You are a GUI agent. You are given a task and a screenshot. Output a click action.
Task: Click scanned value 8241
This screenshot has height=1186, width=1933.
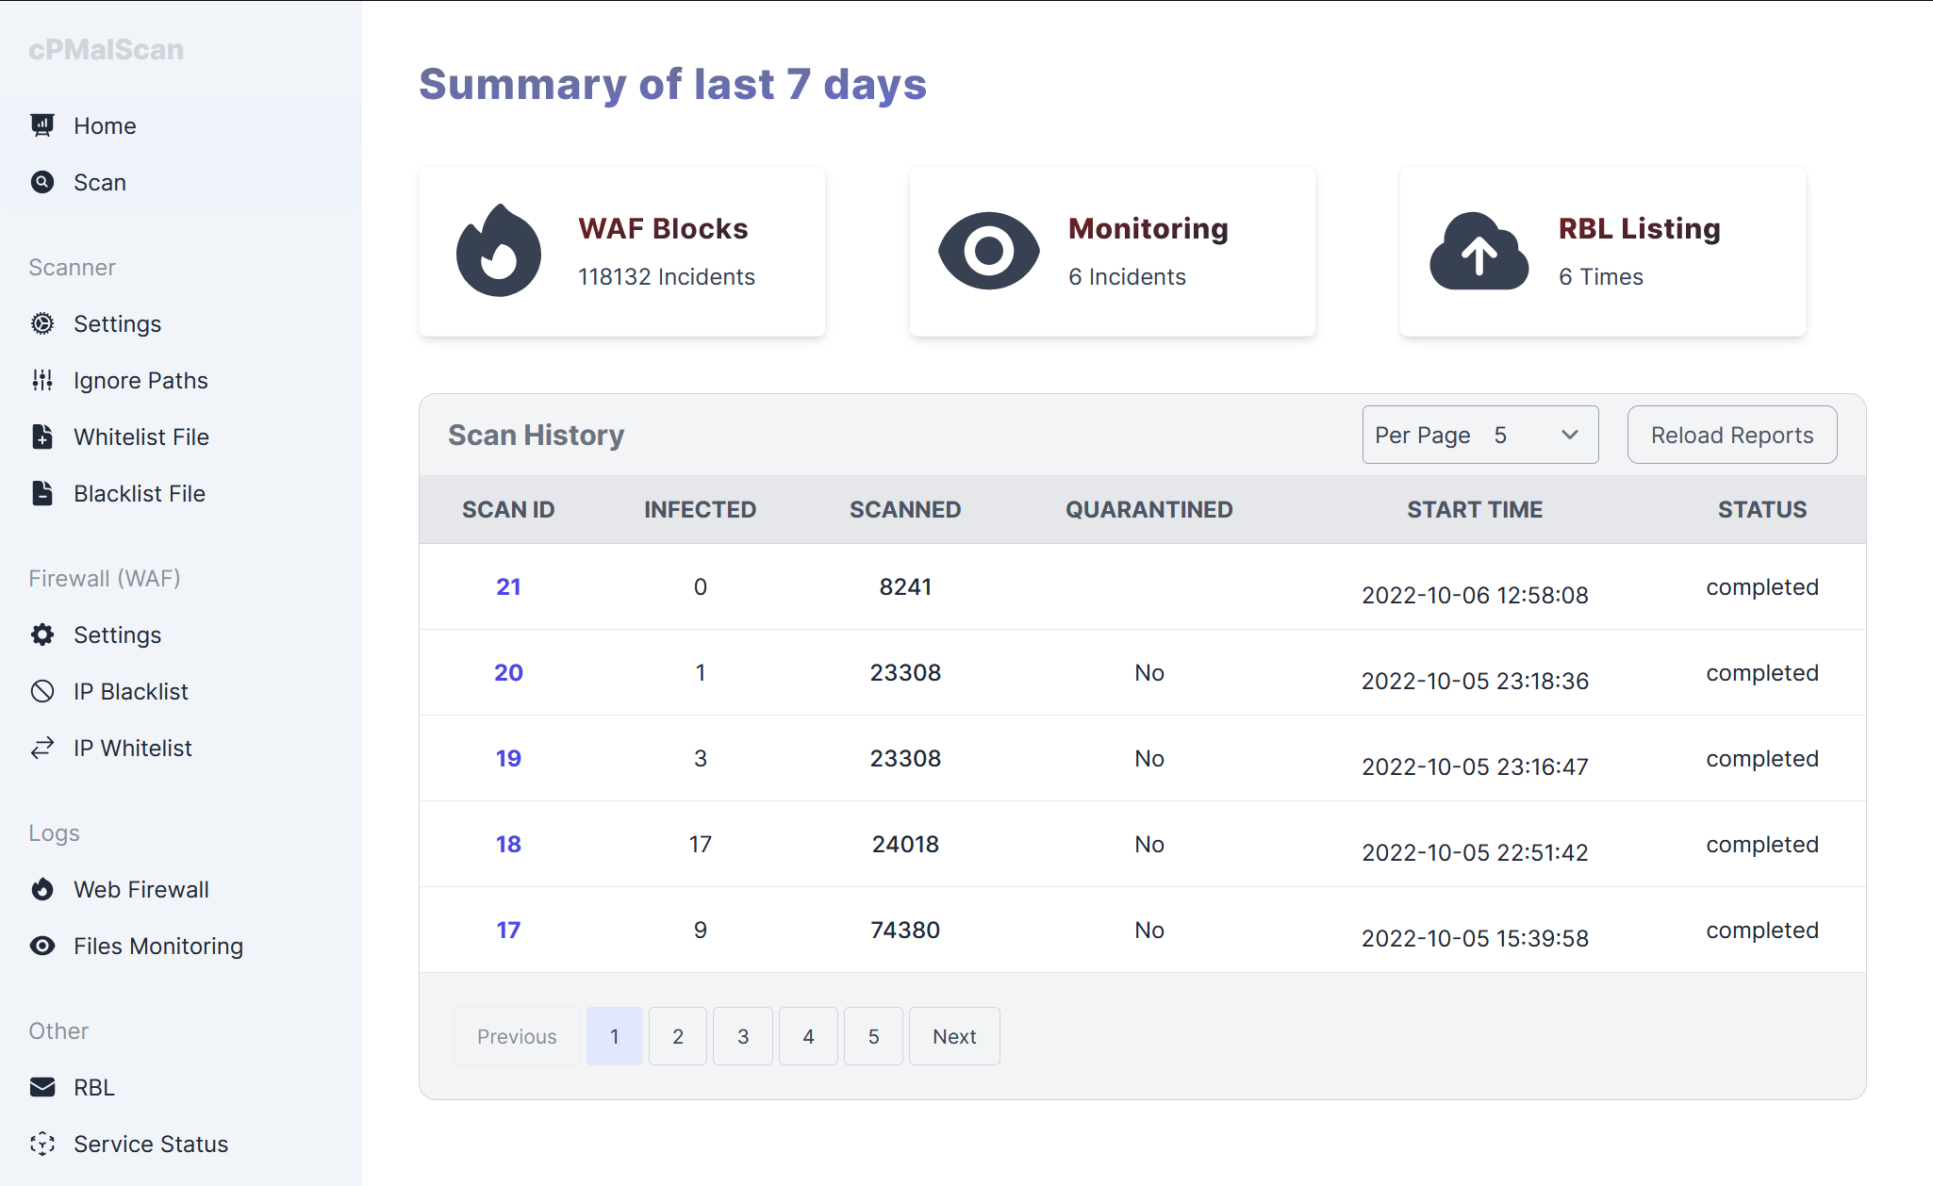click(x=905, y=586)
